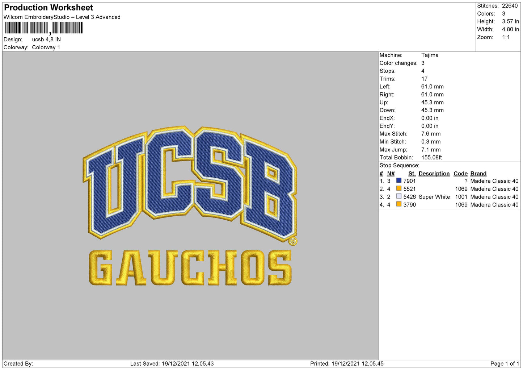This screenshot has width=523, height=370.
Task: Click the EndX value 0.00 in
Action: click(x=430, y=118)
